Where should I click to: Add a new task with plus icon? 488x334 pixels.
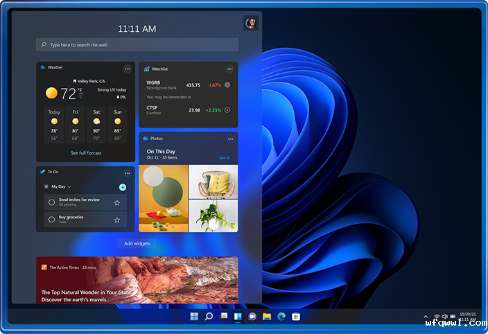pyautogui.click(x=123, y=187)
